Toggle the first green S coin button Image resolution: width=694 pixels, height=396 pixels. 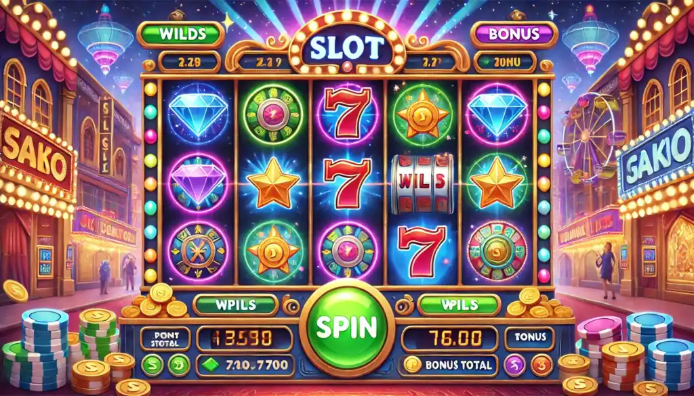point(152,365)
